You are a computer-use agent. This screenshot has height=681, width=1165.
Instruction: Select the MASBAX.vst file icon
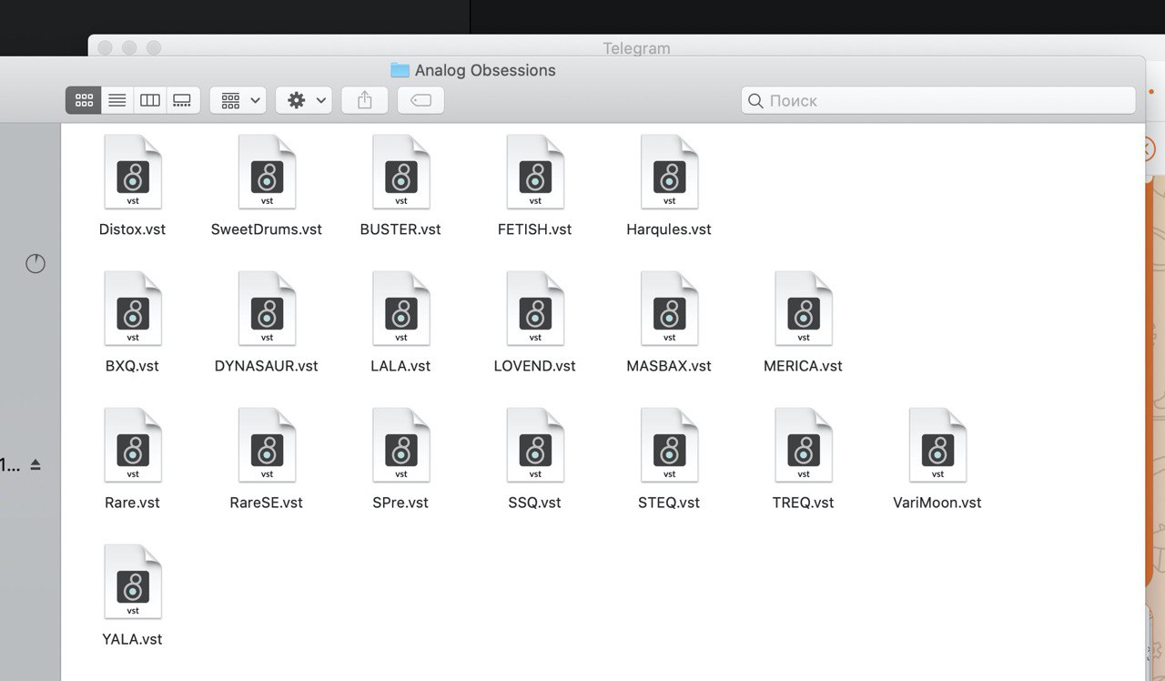coord(669,309)
